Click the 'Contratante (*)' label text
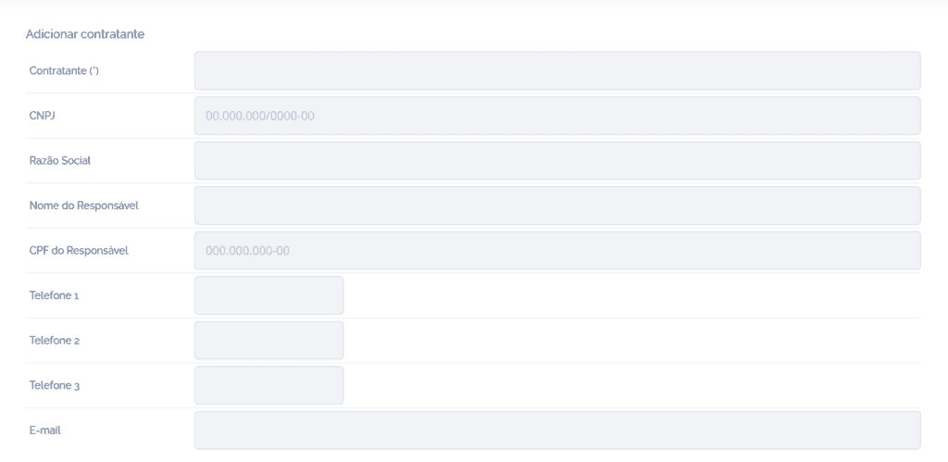This screenshot has height=462, width=948. point(64,70)
